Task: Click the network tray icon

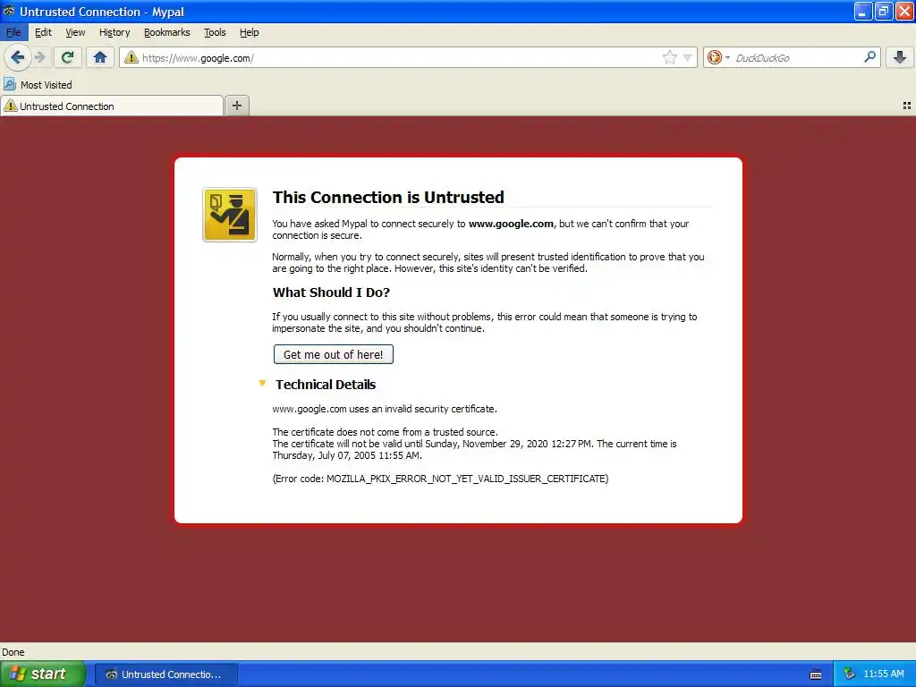Action: pyautogui.click(x=850, y=674)
